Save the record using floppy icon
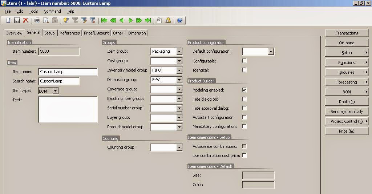The width and height of the screenshot is (372, 194). pyautogui.click(x=17, y=20)
